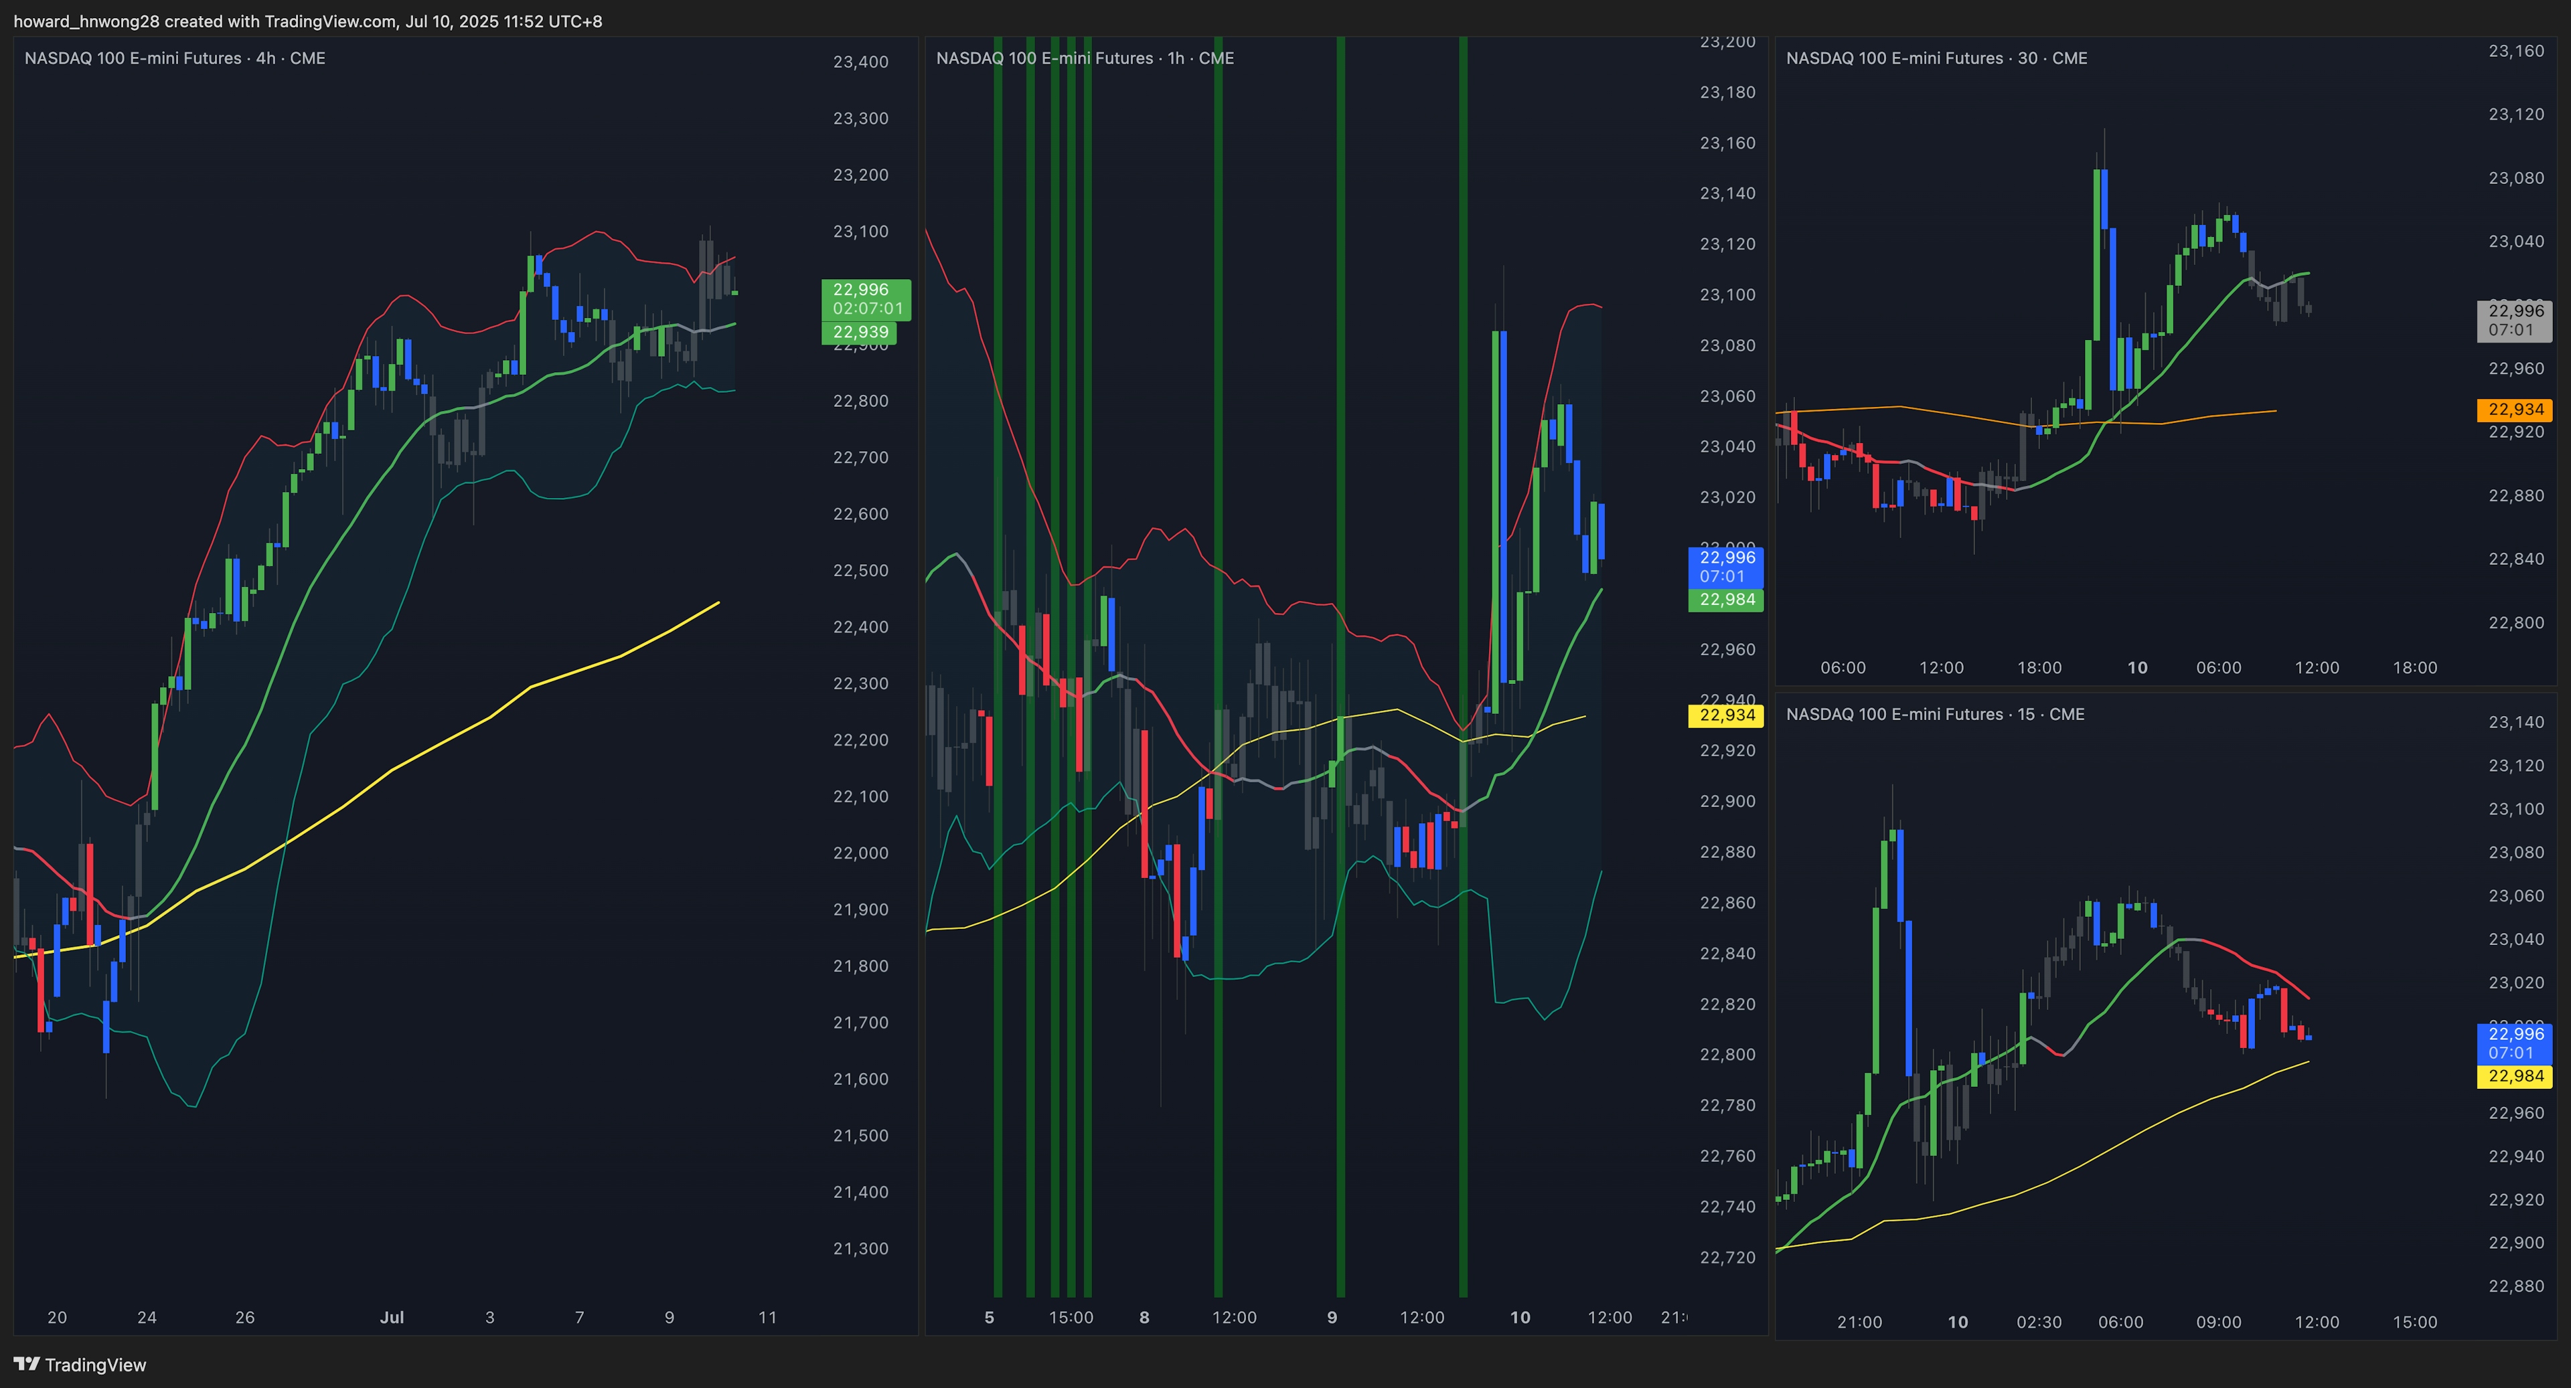Screen dimensions: 2571x1388
Task: Click the yellow 22,984 price label on 15-minute chart
Action: [2514, 1075]
